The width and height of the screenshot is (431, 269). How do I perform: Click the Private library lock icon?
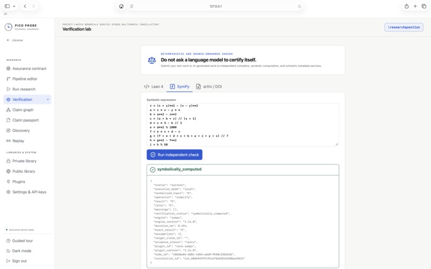[x=8, y=161]
